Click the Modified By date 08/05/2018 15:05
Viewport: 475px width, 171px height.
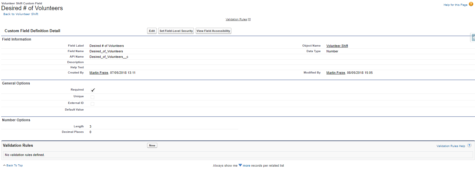pos(360,73)
